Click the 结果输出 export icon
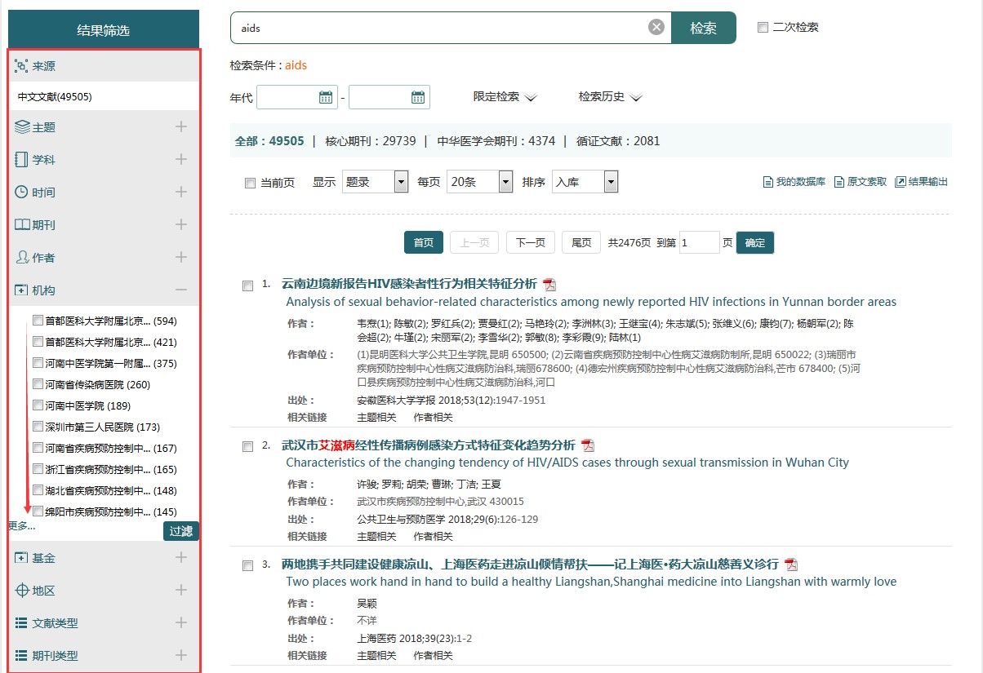 coord(901,182)
